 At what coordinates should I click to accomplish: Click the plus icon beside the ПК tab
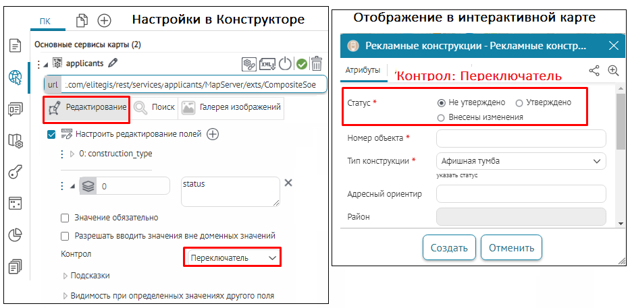click(104, 20)
